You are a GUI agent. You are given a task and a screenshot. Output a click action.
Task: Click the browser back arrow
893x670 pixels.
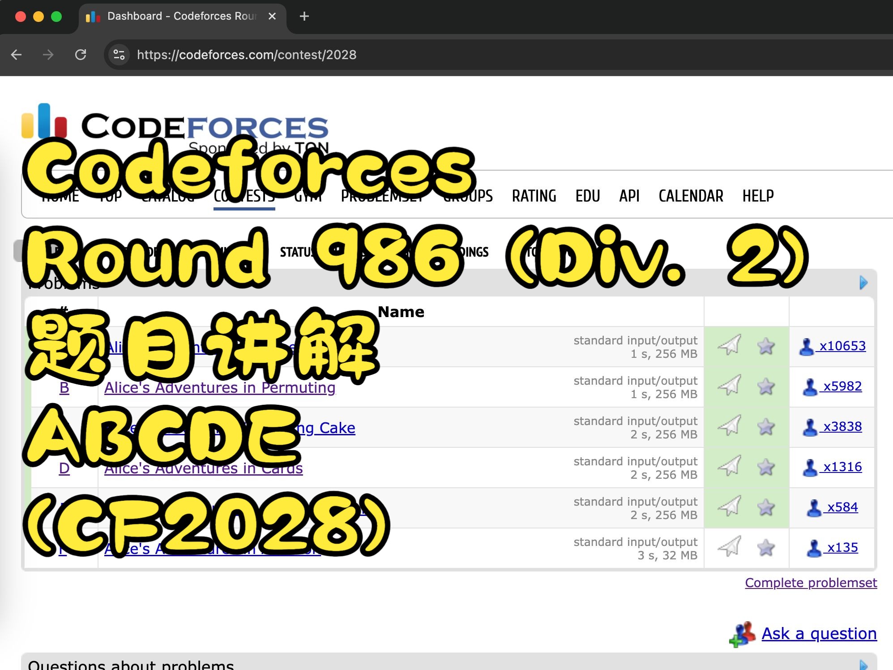pos(17,55)
